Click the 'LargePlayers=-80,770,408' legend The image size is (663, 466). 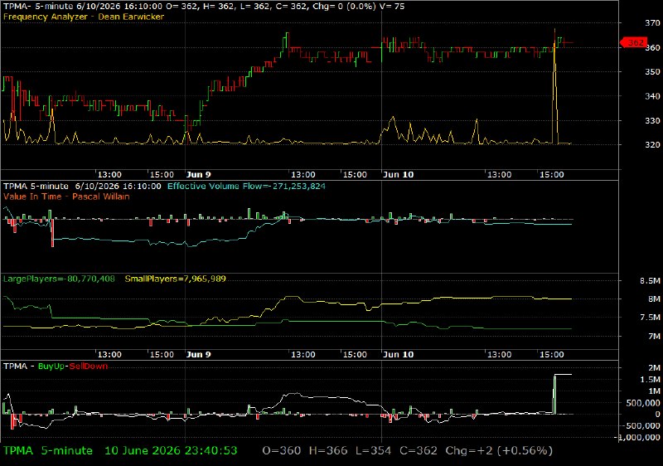(x=59, y=279)
